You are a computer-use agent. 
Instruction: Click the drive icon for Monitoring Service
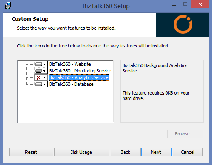point(39,71)
